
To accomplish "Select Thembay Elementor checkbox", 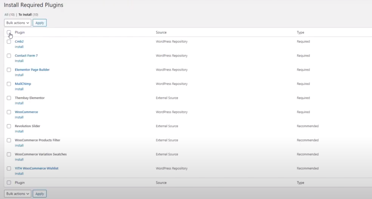I will coord(9,98).
